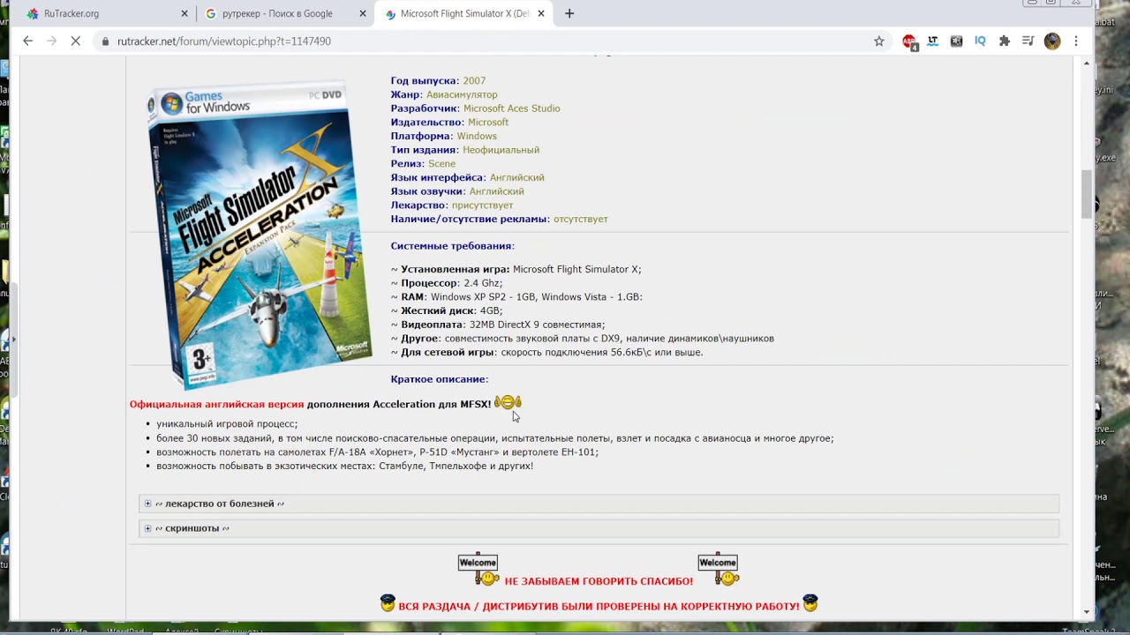The image size is (1130, 635).
Task: Click the 'Системные требования' heading
Action: point(452,246)
